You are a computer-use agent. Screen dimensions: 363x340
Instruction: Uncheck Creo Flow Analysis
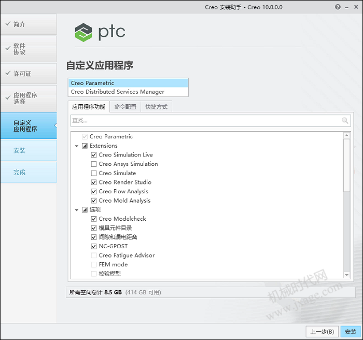94,191
